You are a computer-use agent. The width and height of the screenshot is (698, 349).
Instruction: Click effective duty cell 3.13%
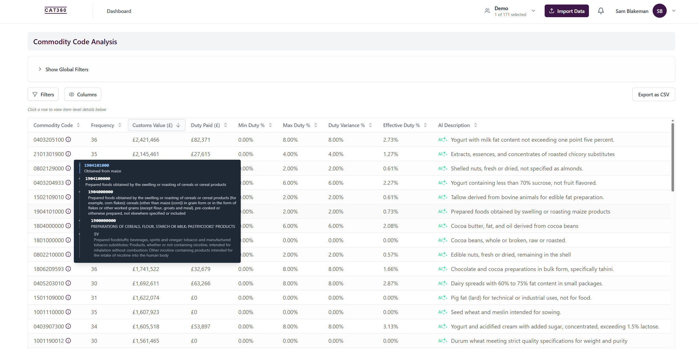(x=390, y=326)
